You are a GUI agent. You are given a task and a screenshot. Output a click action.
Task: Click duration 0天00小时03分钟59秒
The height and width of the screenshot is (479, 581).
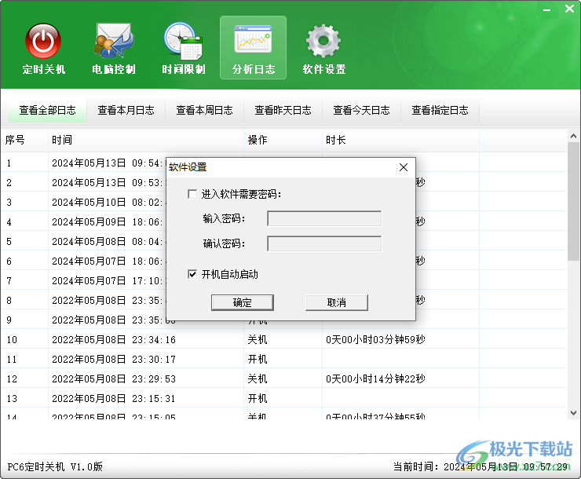coord(375,339)
